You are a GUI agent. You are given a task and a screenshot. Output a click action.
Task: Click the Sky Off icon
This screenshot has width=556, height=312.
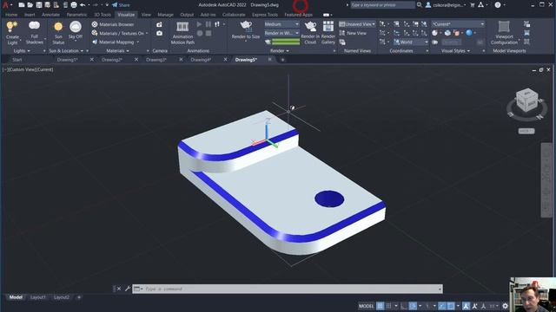(x=76, y=27)
